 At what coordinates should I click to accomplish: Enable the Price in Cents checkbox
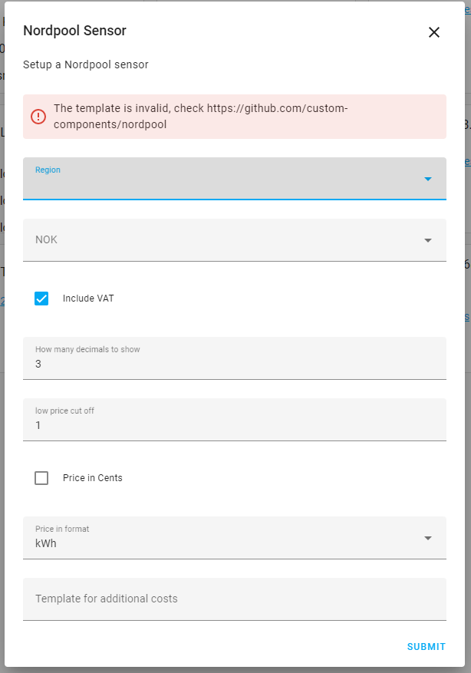pyautogui.click(x=41, y=477)
